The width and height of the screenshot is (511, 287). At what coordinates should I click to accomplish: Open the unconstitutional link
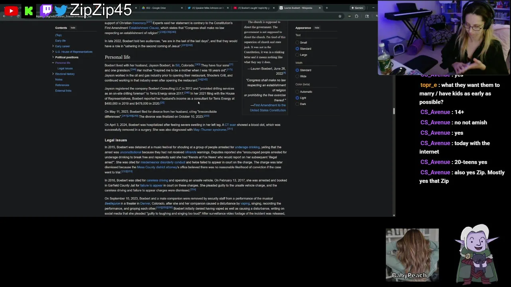[131, 152]
